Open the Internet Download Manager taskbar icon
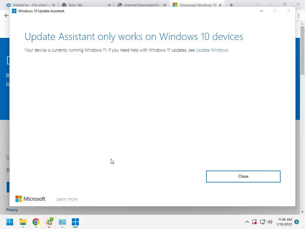The width and height of the screenshot is (305, 229). tap(49, 222)
